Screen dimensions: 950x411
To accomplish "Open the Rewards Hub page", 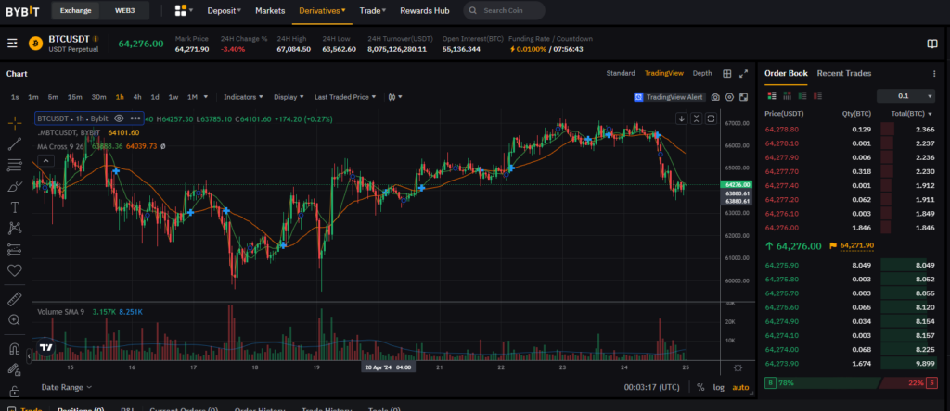I will 425,10.
